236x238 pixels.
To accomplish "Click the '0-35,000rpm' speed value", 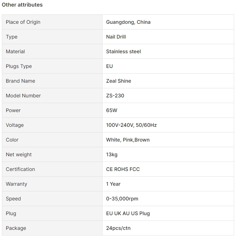I will [122, 199].
